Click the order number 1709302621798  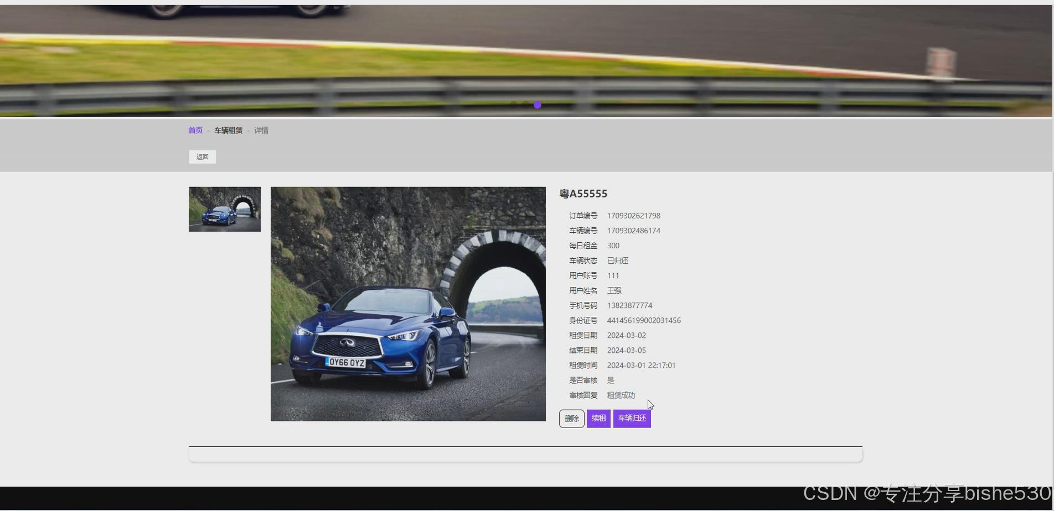pos(633,216)
